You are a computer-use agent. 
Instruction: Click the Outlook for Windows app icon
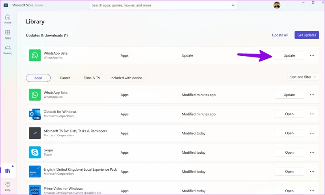click(x=35, y=114)
